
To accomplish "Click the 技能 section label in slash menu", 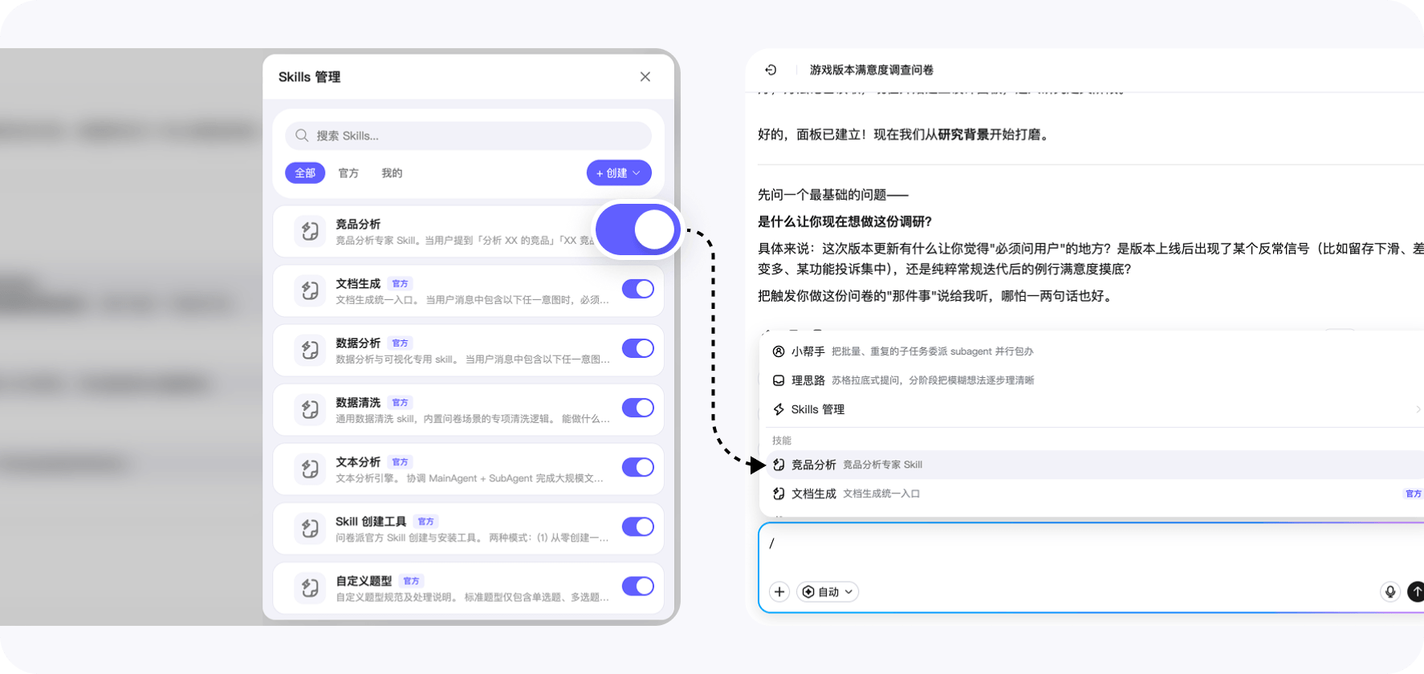I will 782,441.
